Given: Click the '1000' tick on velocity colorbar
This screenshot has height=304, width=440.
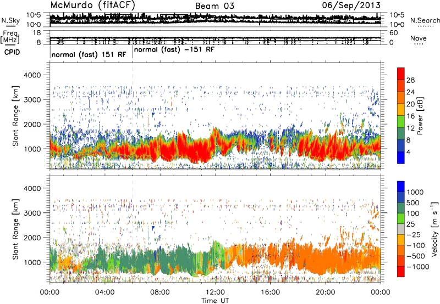Looking at the screenshot, I should coord(415,192).
